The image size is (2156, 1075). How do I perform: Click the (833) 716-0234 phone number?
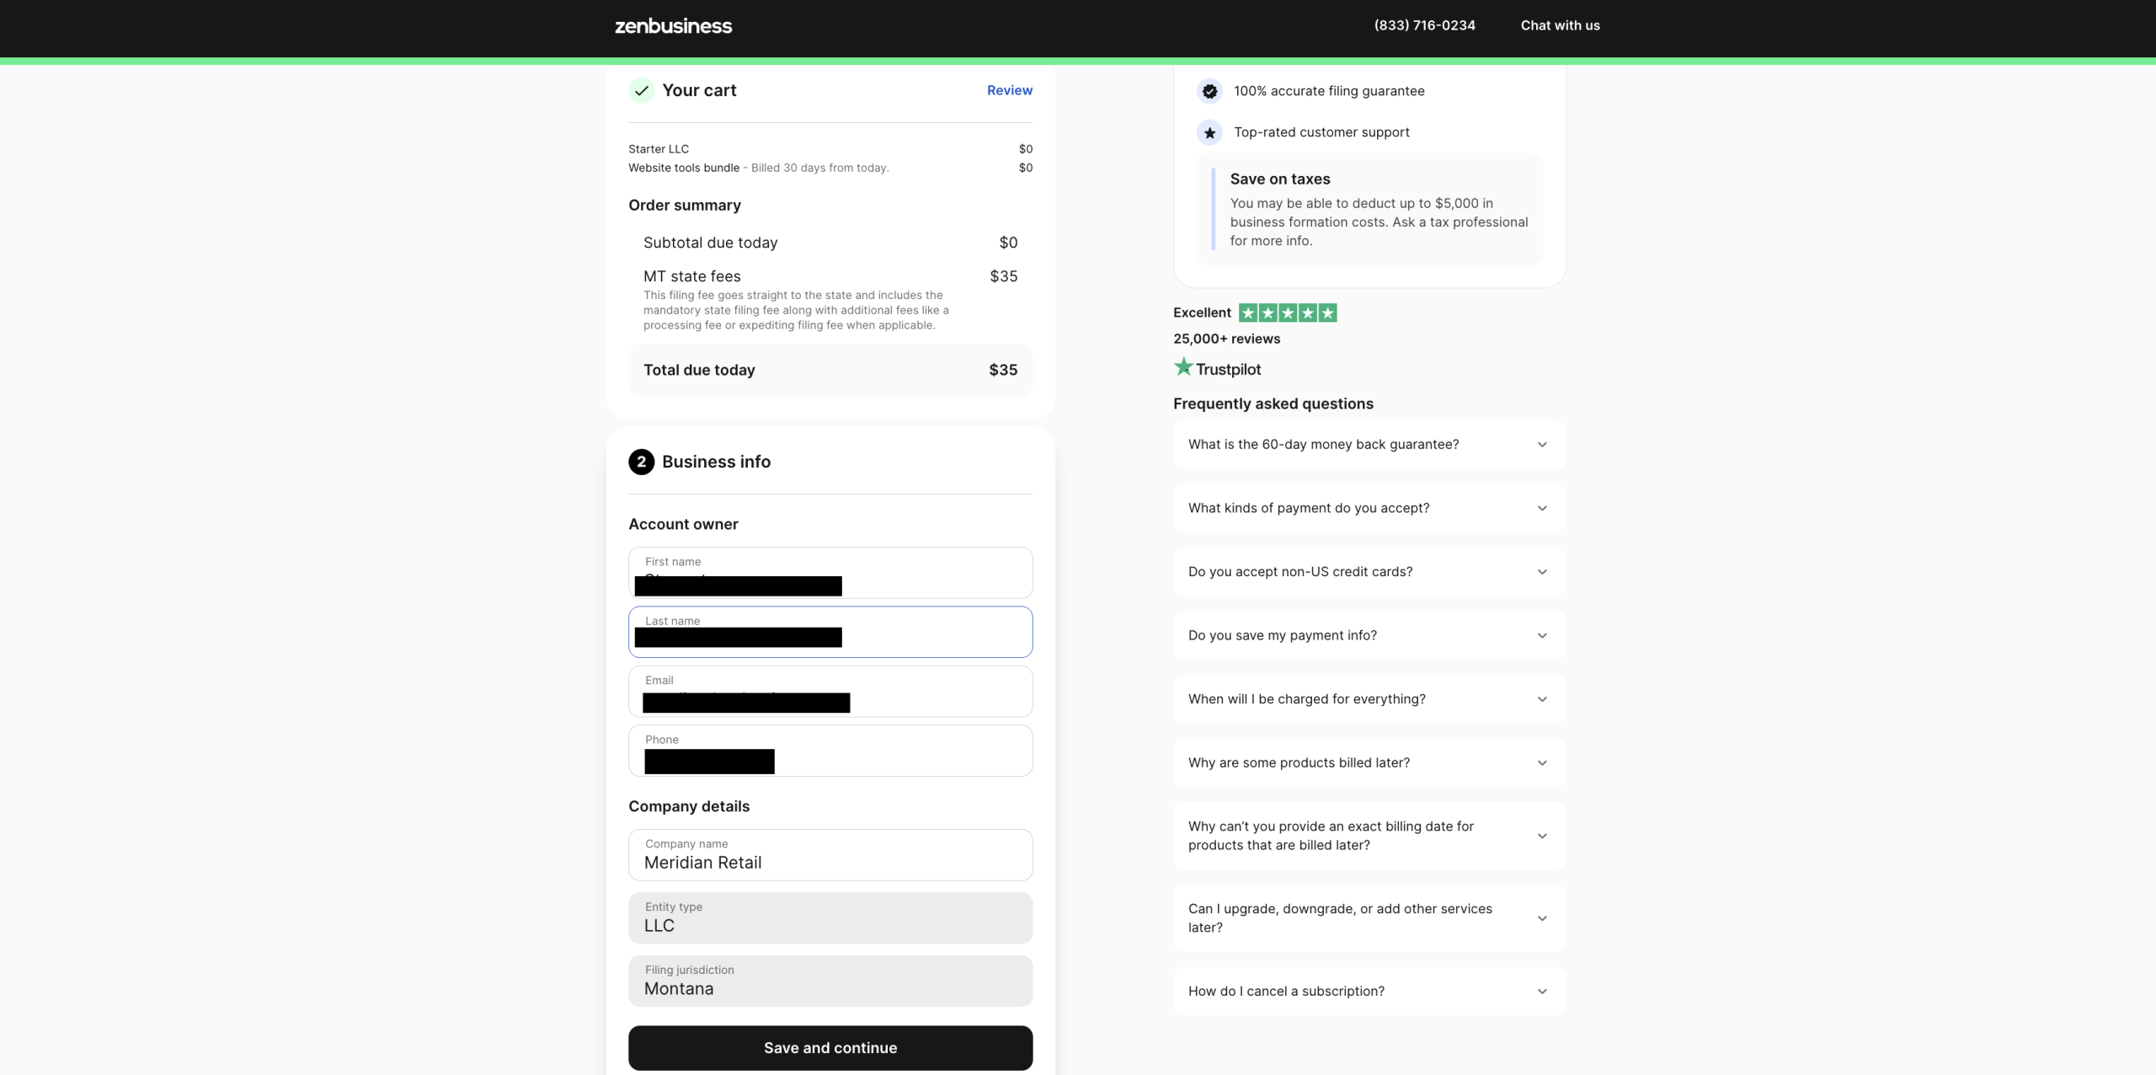tap(1424, 25)
